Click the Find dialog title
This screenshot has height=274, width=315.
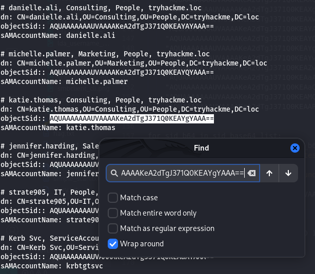coord(201,148)
